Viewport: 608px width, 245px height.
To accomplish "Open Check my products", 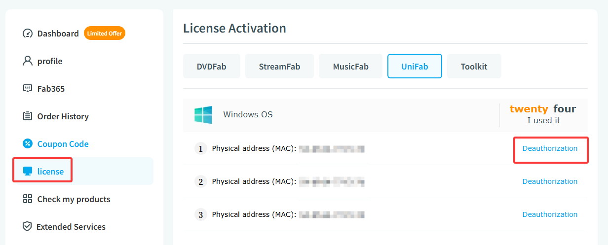I will 74,199.
